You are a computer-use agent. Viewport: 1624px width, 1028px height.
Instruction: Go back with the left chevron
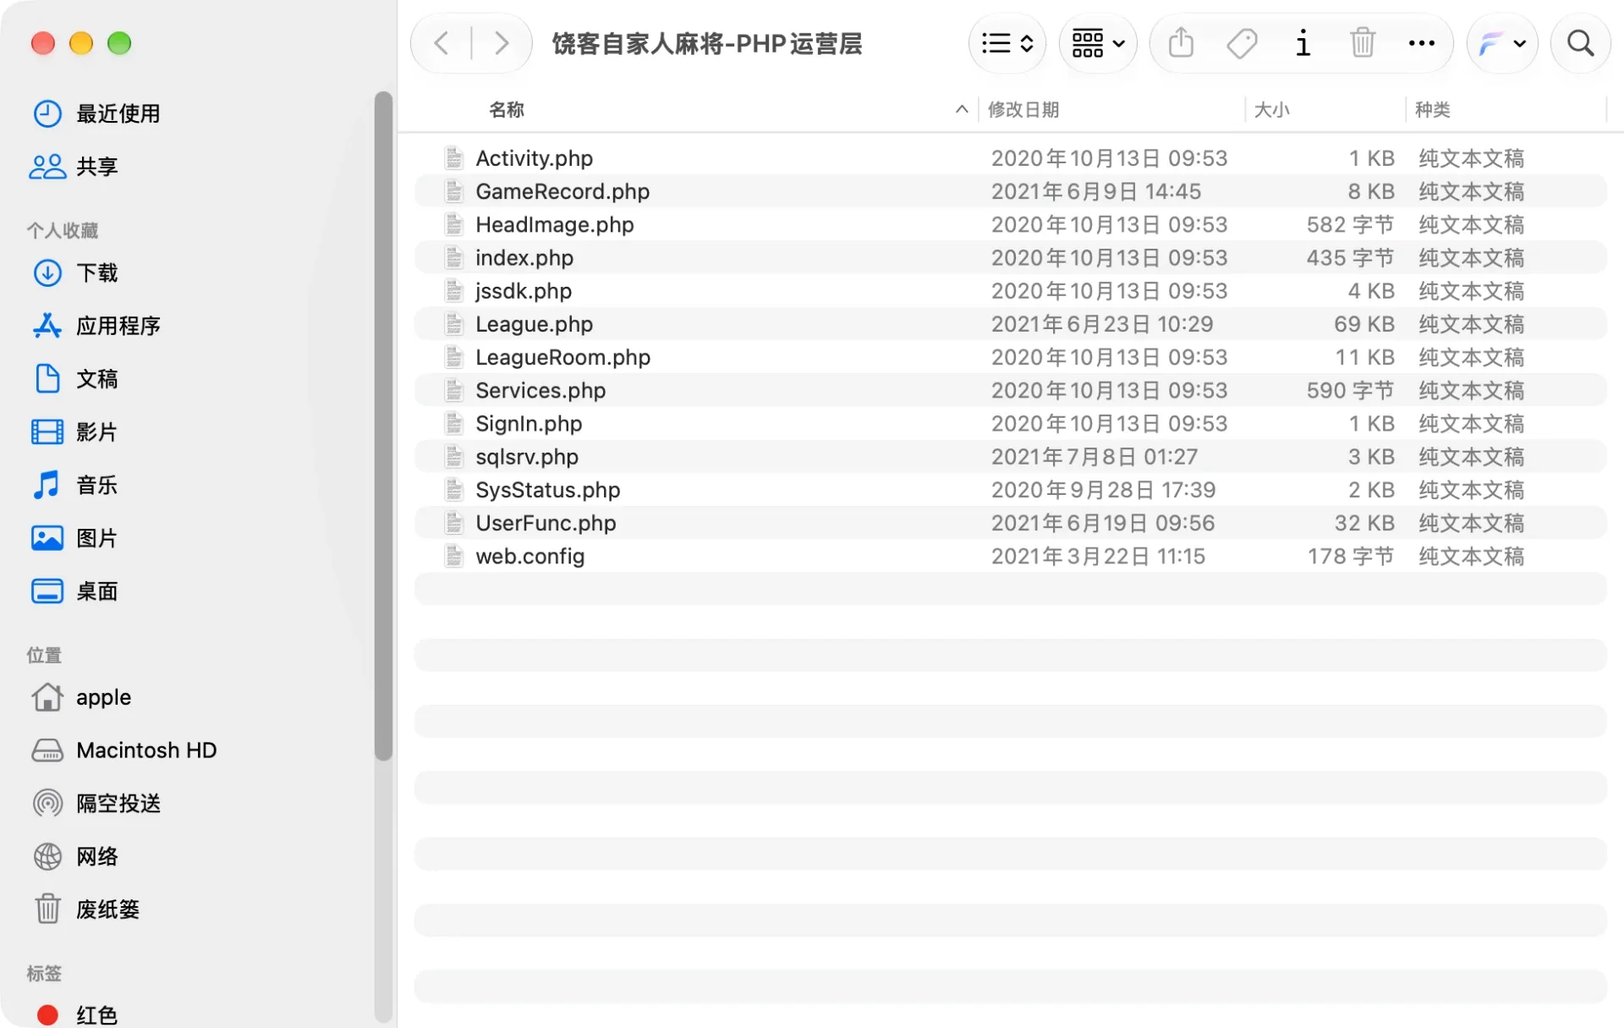[x=442, y=43]
